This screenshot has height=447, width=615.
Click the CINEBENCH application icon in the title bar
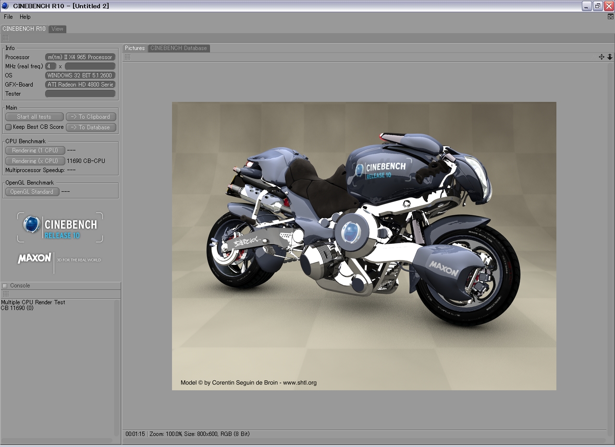(x=5, y=6)
